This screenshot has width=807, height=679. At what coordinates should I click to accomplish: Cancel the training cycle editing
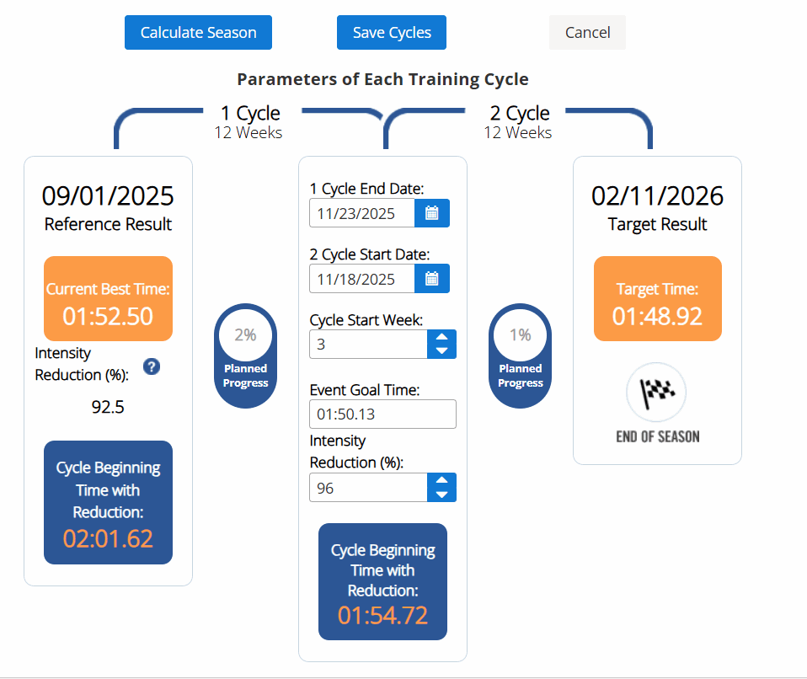pos(587,33)
